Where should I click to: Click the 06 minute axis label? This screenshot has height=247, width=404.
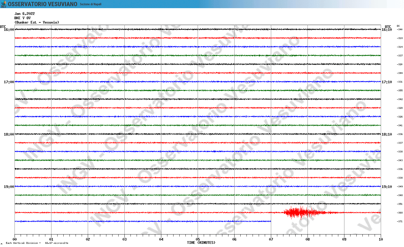click(x=234, y=239)
